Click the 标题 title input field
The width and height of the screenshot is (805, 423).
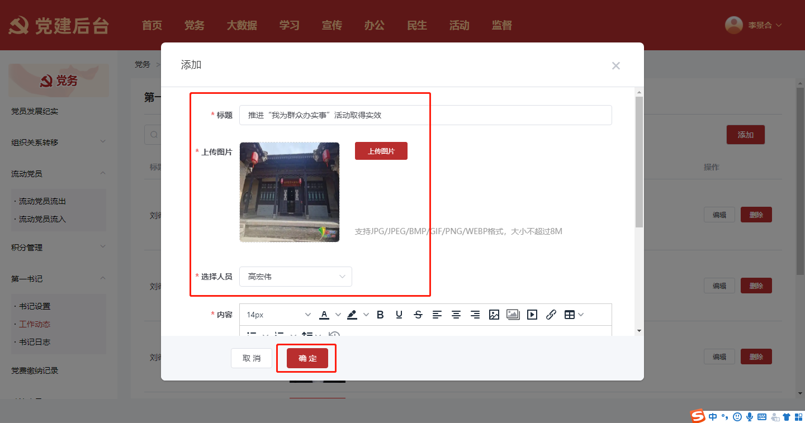click(x=425, y=115)
